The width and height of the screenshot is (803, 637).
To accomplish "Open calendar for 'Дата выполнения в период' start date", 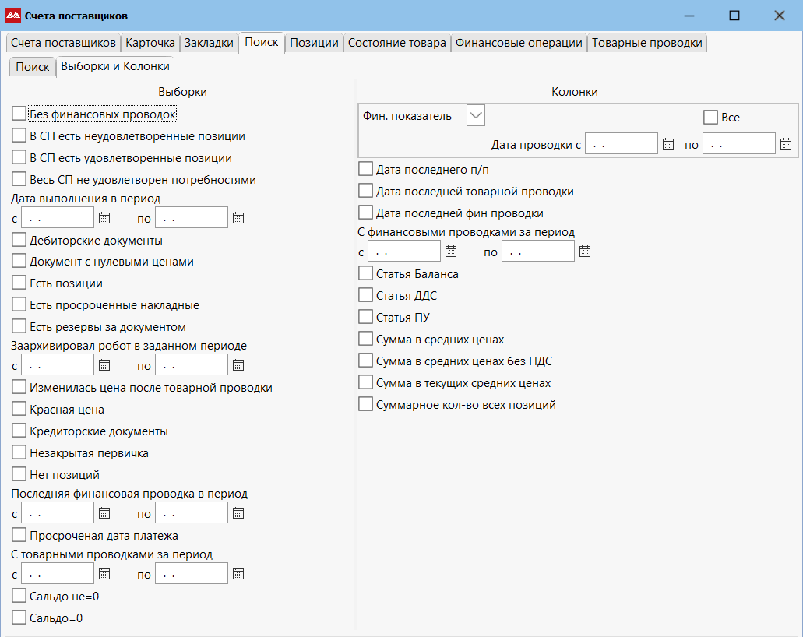I will pyautogui.click(x=104, y=217).
